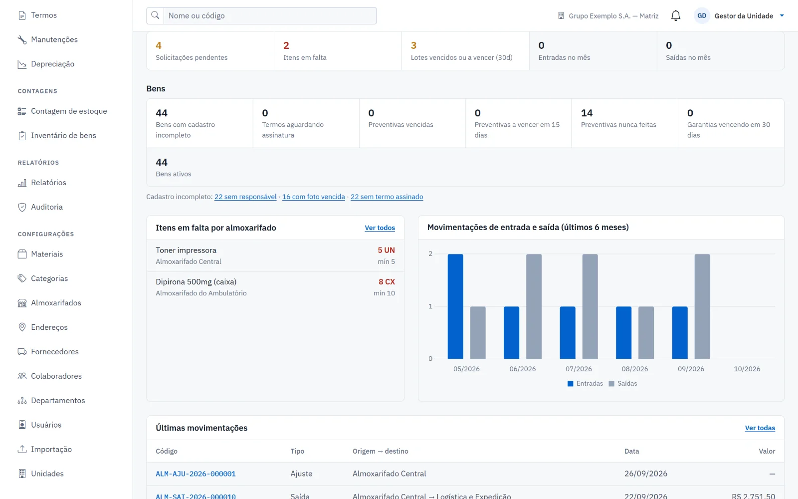Select the Importação upload icon
Image resolution: width=798 pixels, height=499 pixels.
tap(22, 449)
